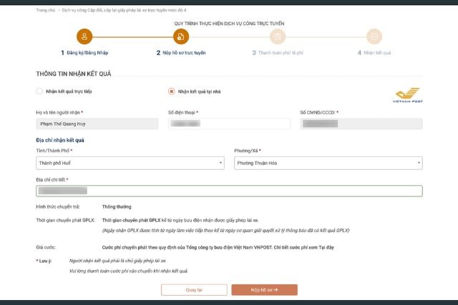
Task: Click the step 1 Đăng ký/Đăng Nhập circle icon
Action: (x=84, y=36)
